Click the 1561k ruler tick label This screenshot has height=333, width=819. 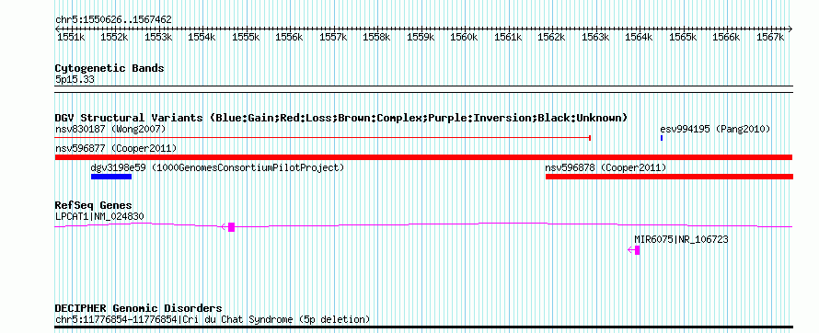tap(509, 38)
